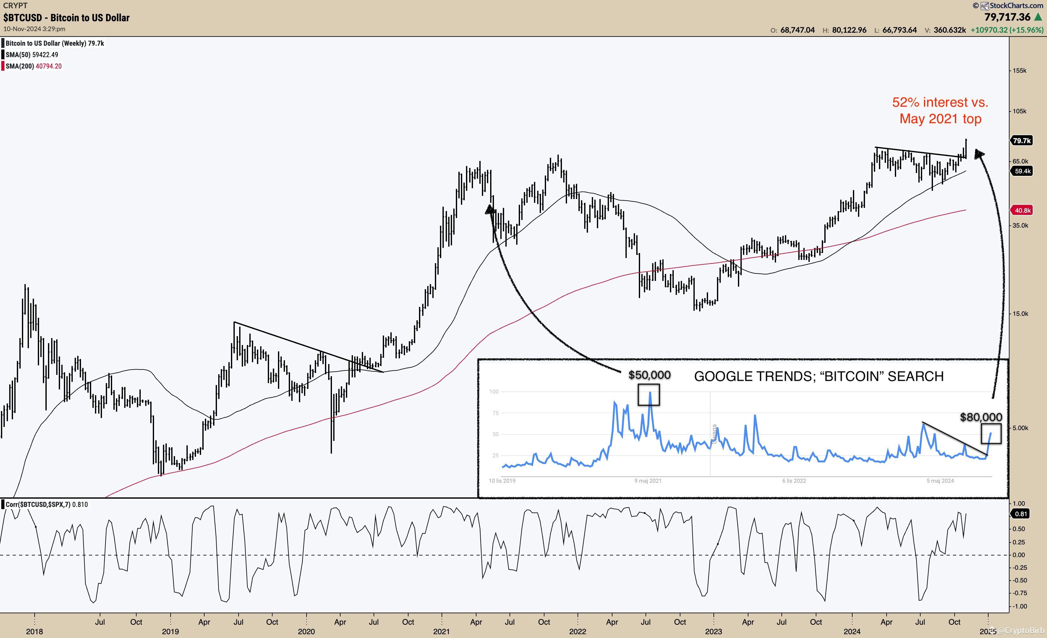Select the CRYPT group header
This screenshot has height=638, width=1047.
15,5
